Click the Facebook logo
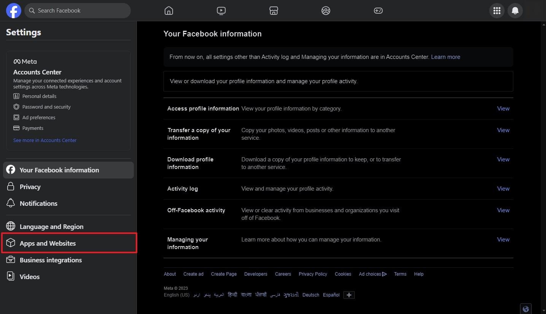 pos(13,10)
